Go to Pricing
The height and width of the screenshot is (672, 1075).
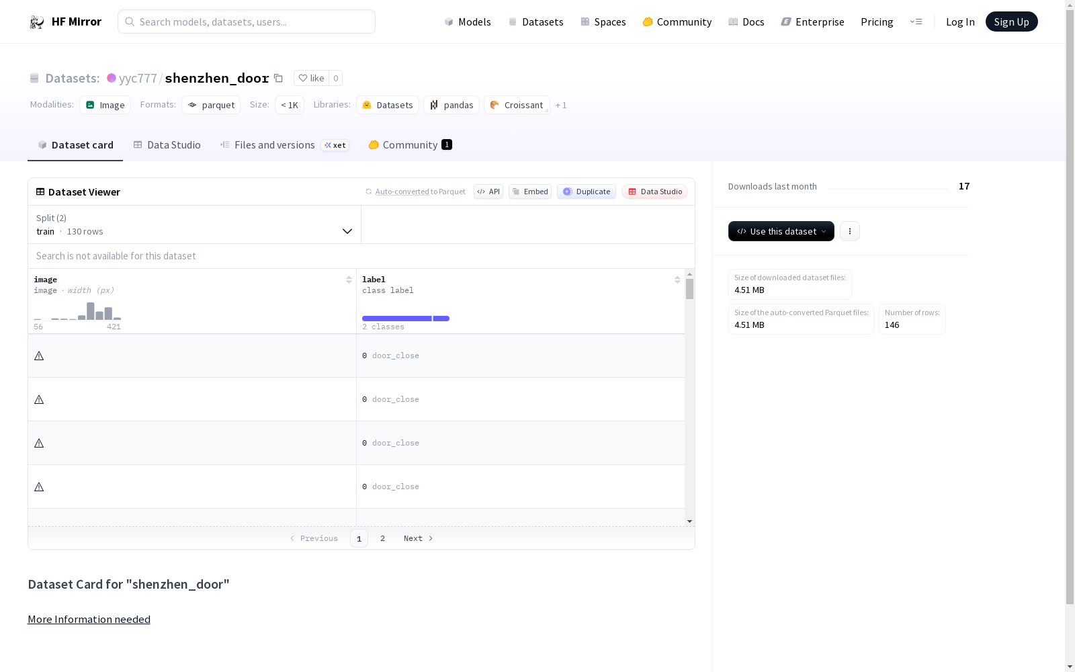click(x=877, y=22)
